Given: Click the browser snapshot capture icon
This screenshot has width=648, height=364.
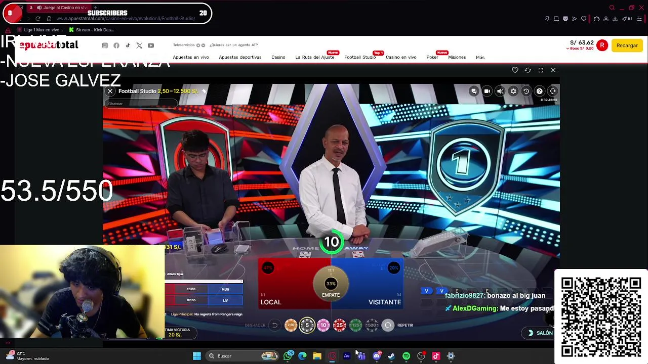Looking at the screenshot, I should 556,19.
